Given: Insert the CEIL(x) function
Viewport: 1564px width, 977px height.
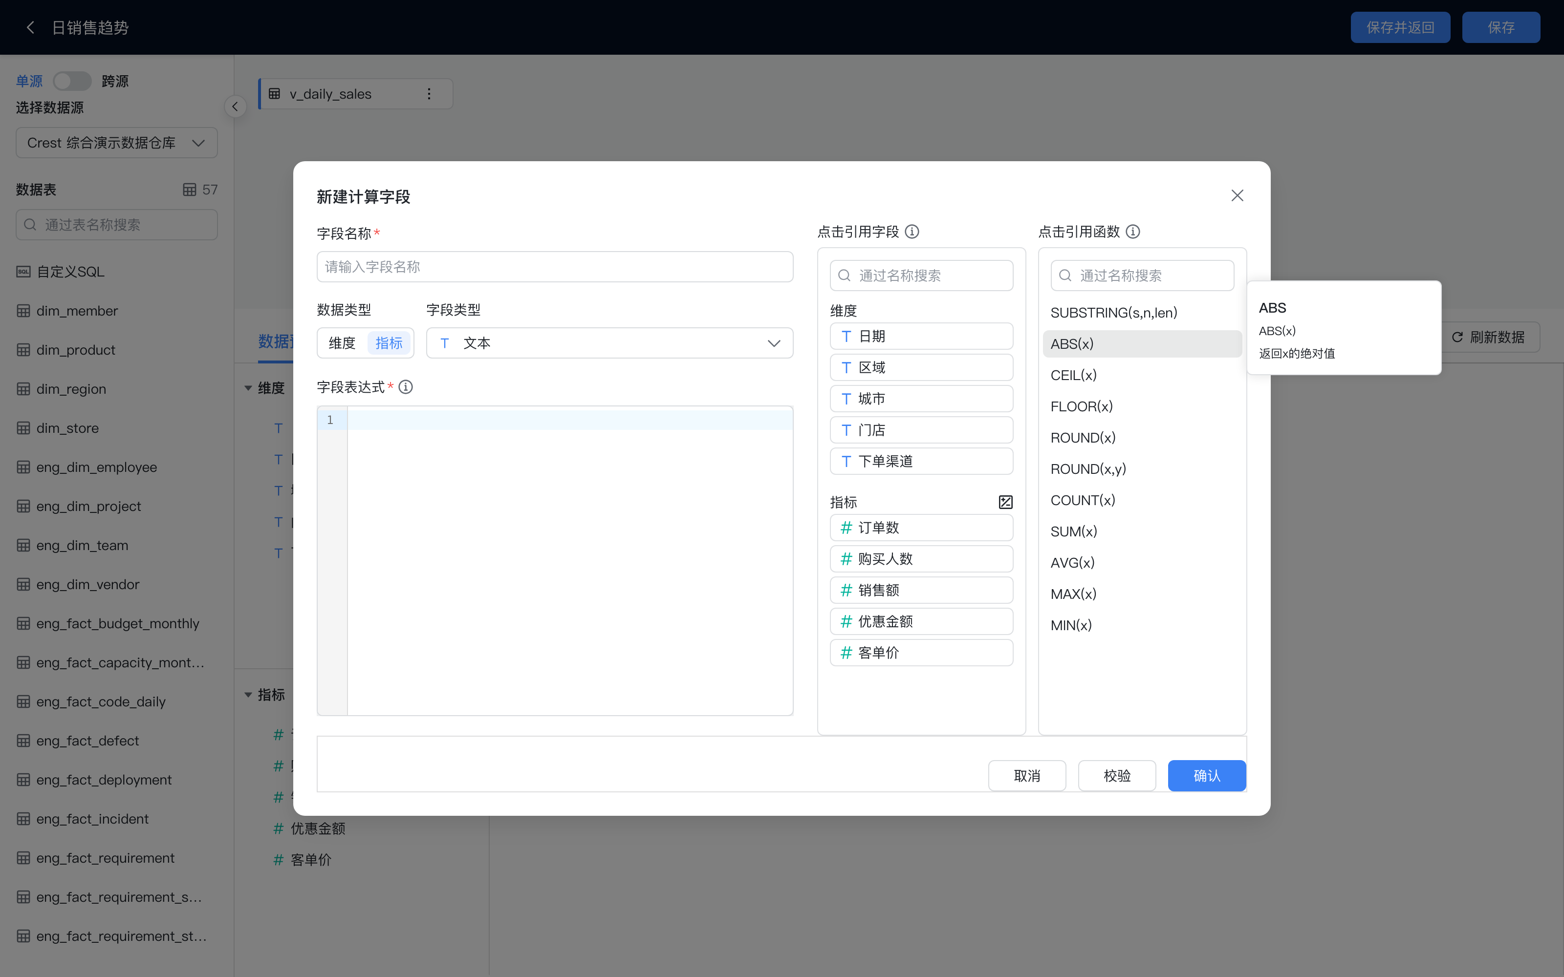Looking at the screenshot, I should pyautogui.click(x=1142, y=375).
